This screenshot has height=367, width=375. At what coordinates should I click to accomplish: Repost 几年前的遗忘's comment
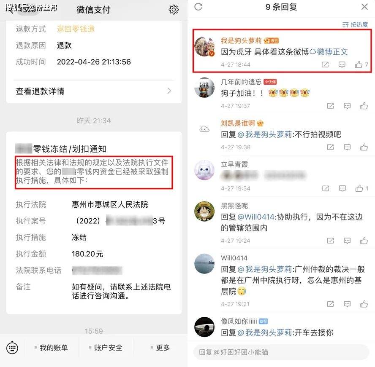[330, 106]
